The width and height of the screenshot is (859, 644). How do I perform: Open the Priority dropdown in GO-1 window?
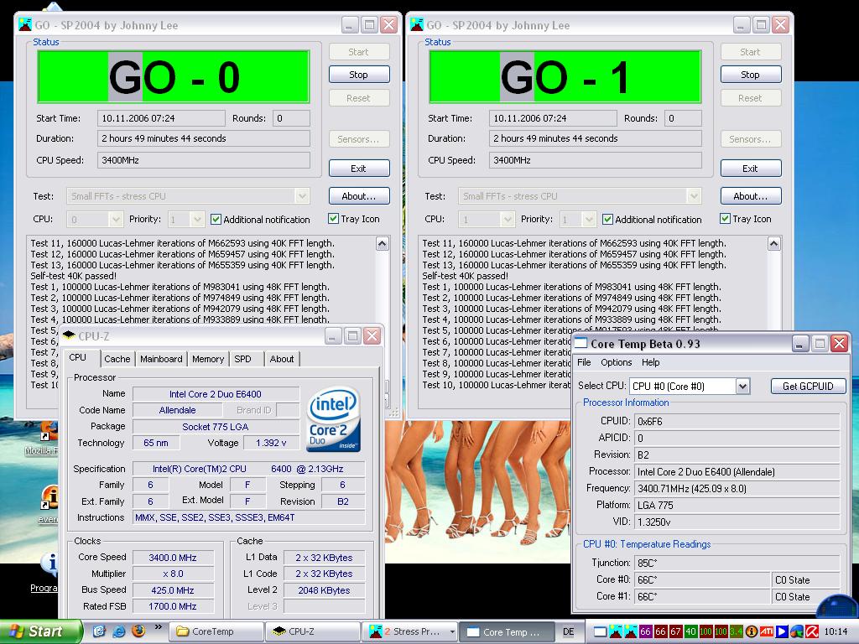589,219
